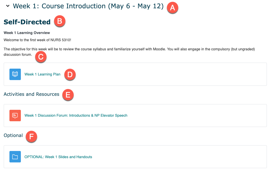Collapse the Week 1 Course Introduction section

coord(8,6)
